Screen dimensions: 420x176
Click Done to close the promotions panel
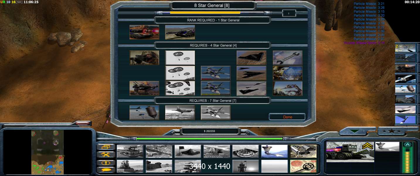click(x=288, y=117)
